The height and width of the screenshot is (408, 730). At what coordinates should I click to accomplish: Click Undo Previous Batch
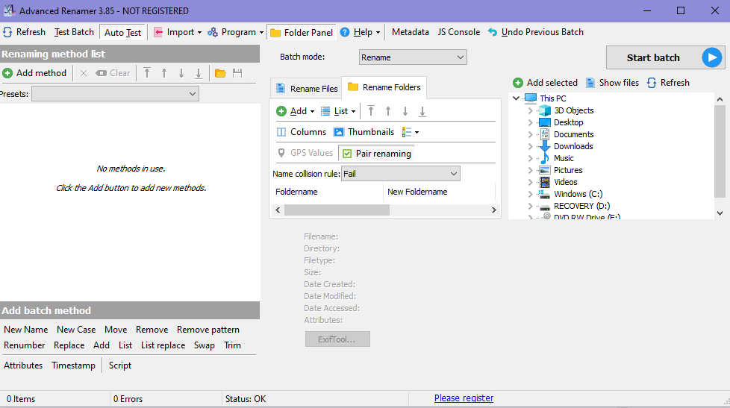[535, 32]
